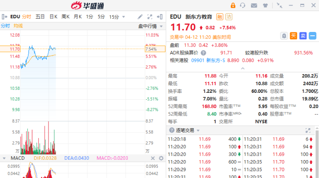Set a price alert with bell icon

(284, 36)
